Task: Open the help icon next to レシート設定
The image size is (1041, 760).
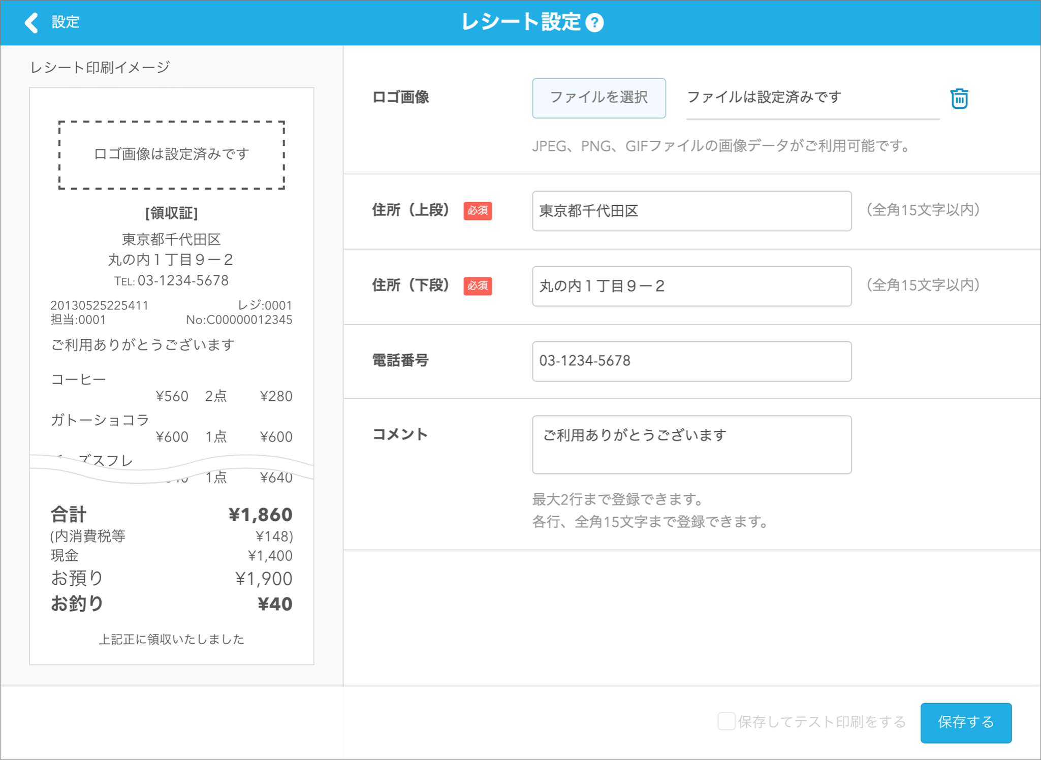Action: tap(595, 22)
